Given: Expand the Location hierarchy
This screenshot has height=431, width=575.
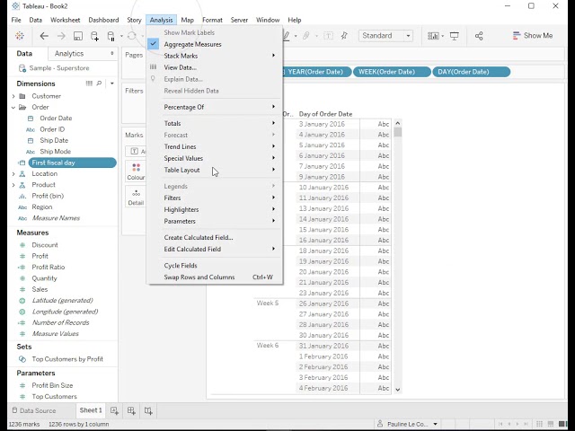Looking at the screenshot, I should 13,173.
